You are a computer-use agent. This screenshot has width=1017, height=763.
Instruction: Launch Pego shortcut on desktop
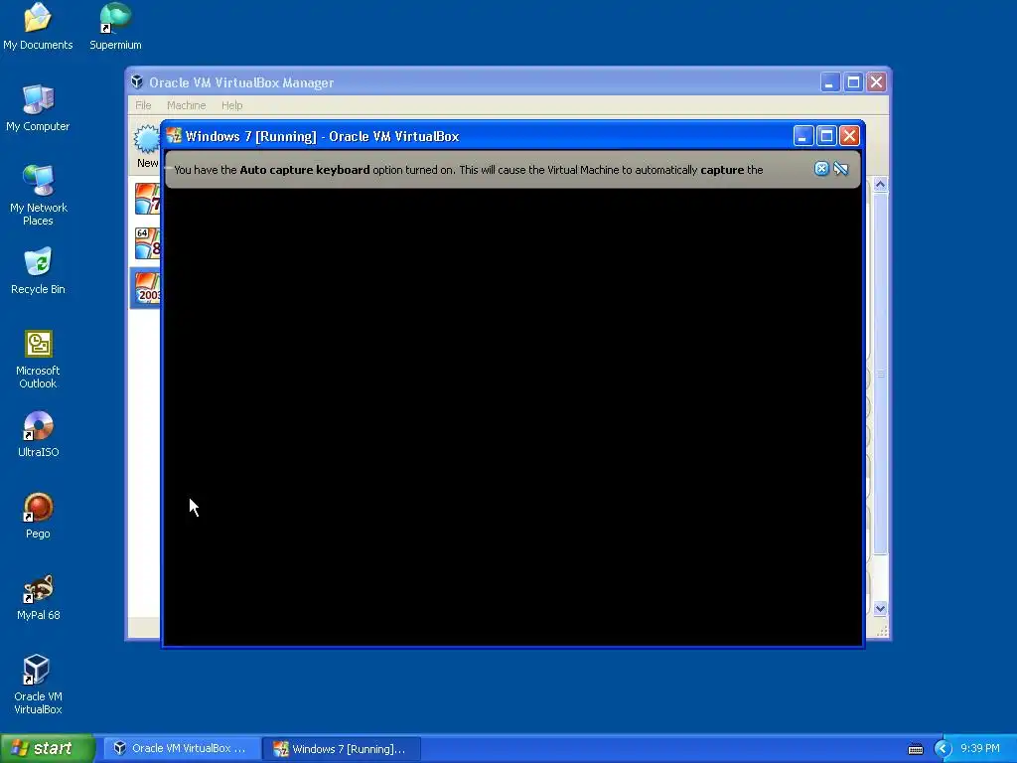pos(38,516)
